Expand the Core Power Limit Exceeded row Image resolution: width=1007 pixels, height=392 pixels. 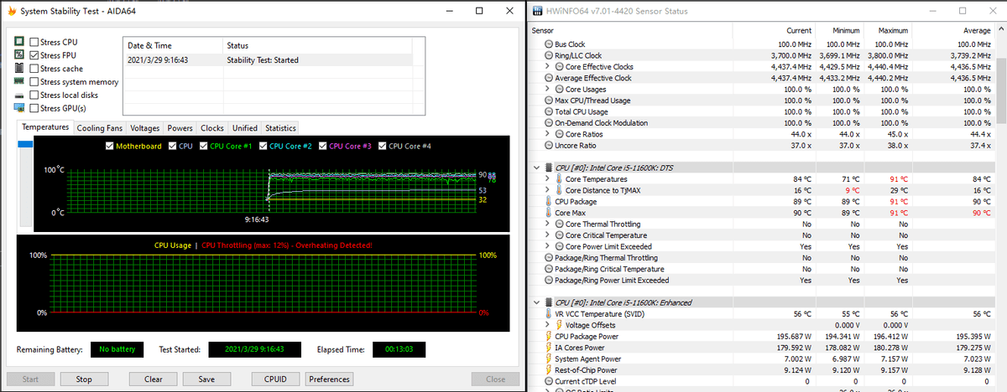pyautogui.click(x=548, y=246)
